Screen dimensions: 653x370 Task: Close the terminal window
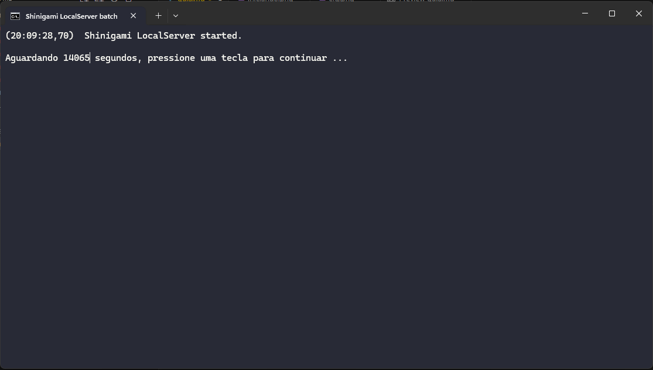(639, 13)
